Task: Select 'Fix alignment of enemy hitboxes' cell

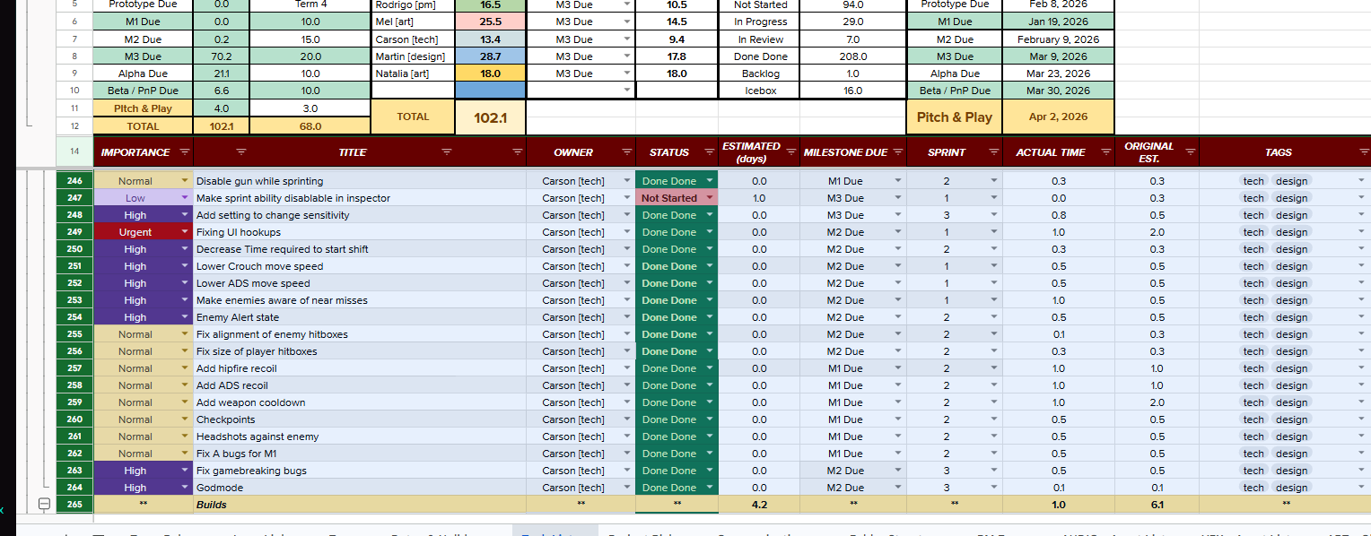Action: [360, 334]
